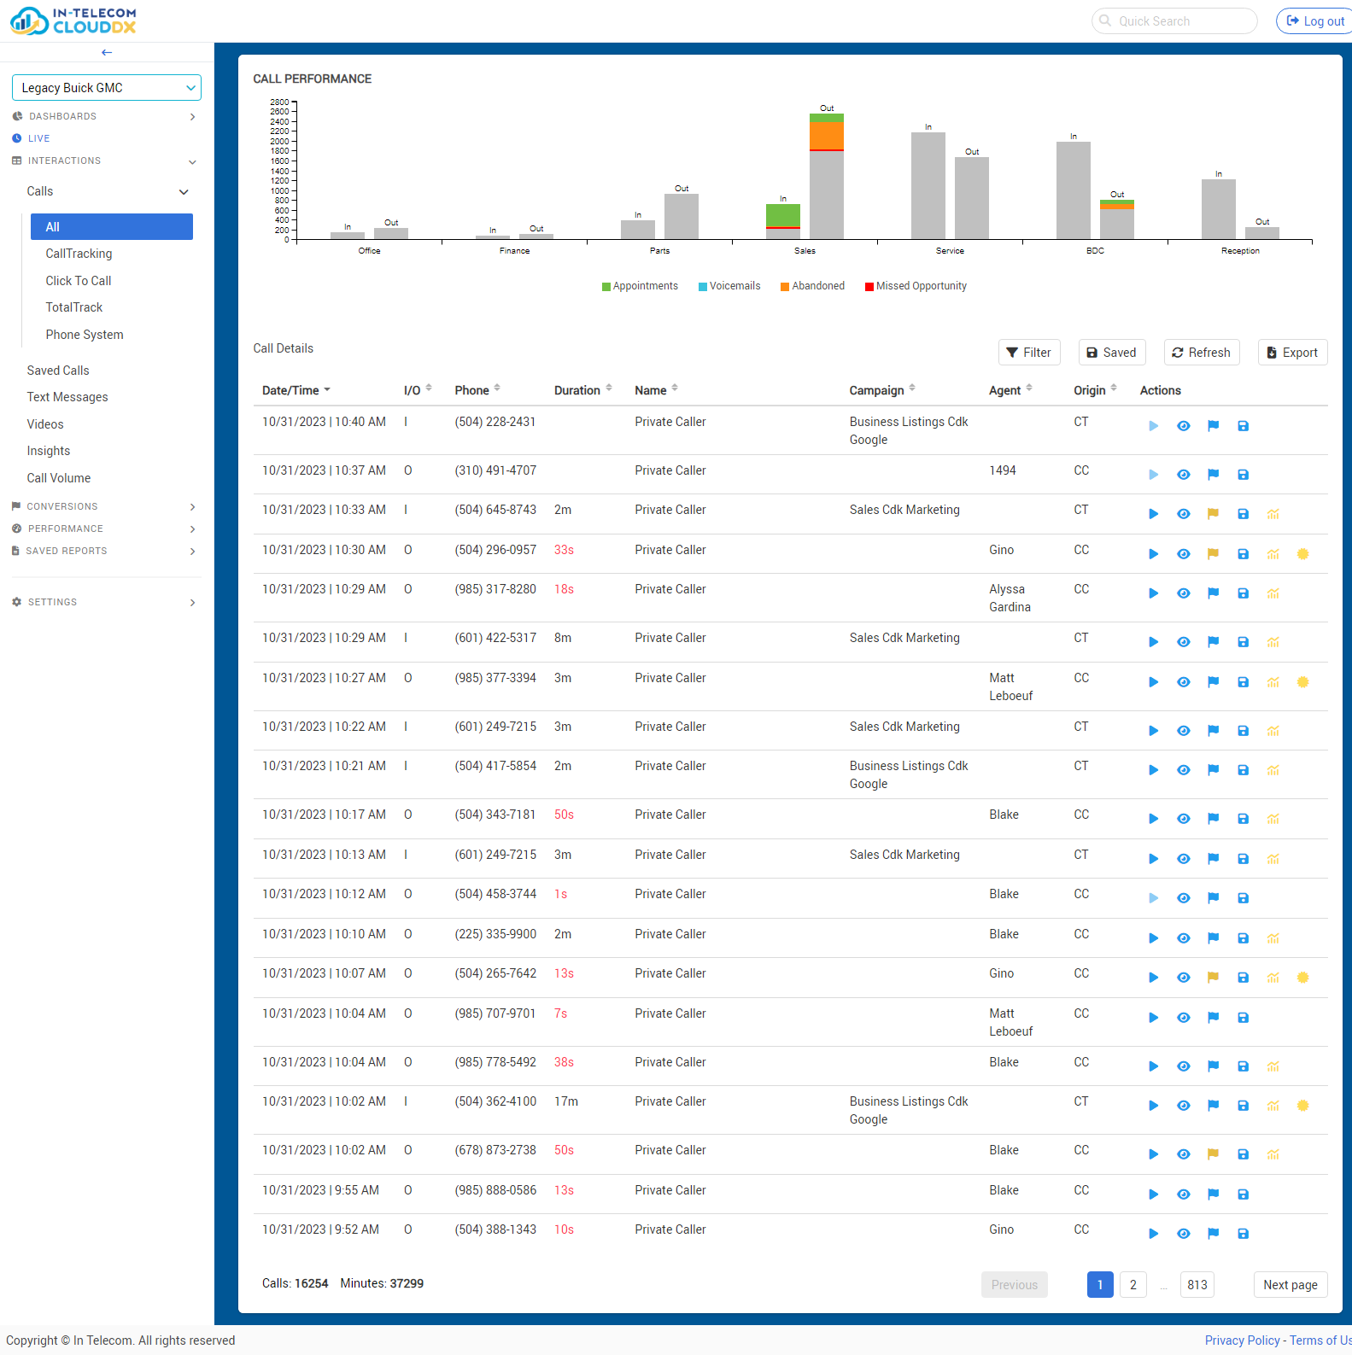This screenshot has width=1352, height=1355.
Task: Go to page 2
Action: tap(1133, 1285)
